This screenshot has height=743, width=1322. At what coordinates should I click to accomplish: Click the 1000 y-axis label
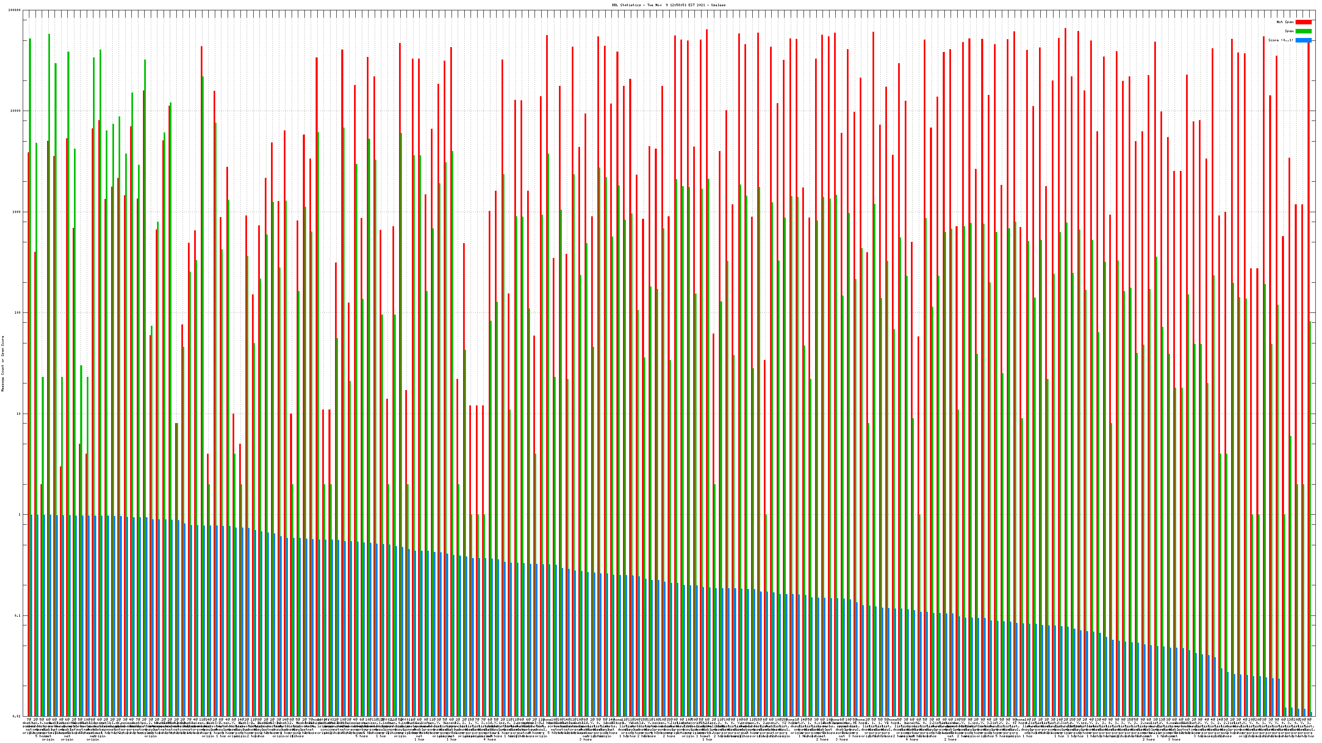click(17, 212)
